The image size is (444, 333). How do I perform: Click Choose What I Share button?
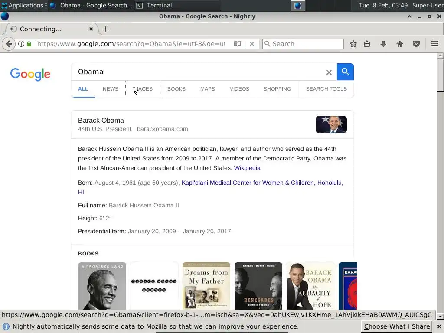pyautogui.click(x=397, y=326)
